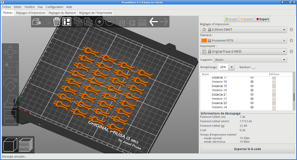
Task: Open the Editer menu
Action: (17, 7)
